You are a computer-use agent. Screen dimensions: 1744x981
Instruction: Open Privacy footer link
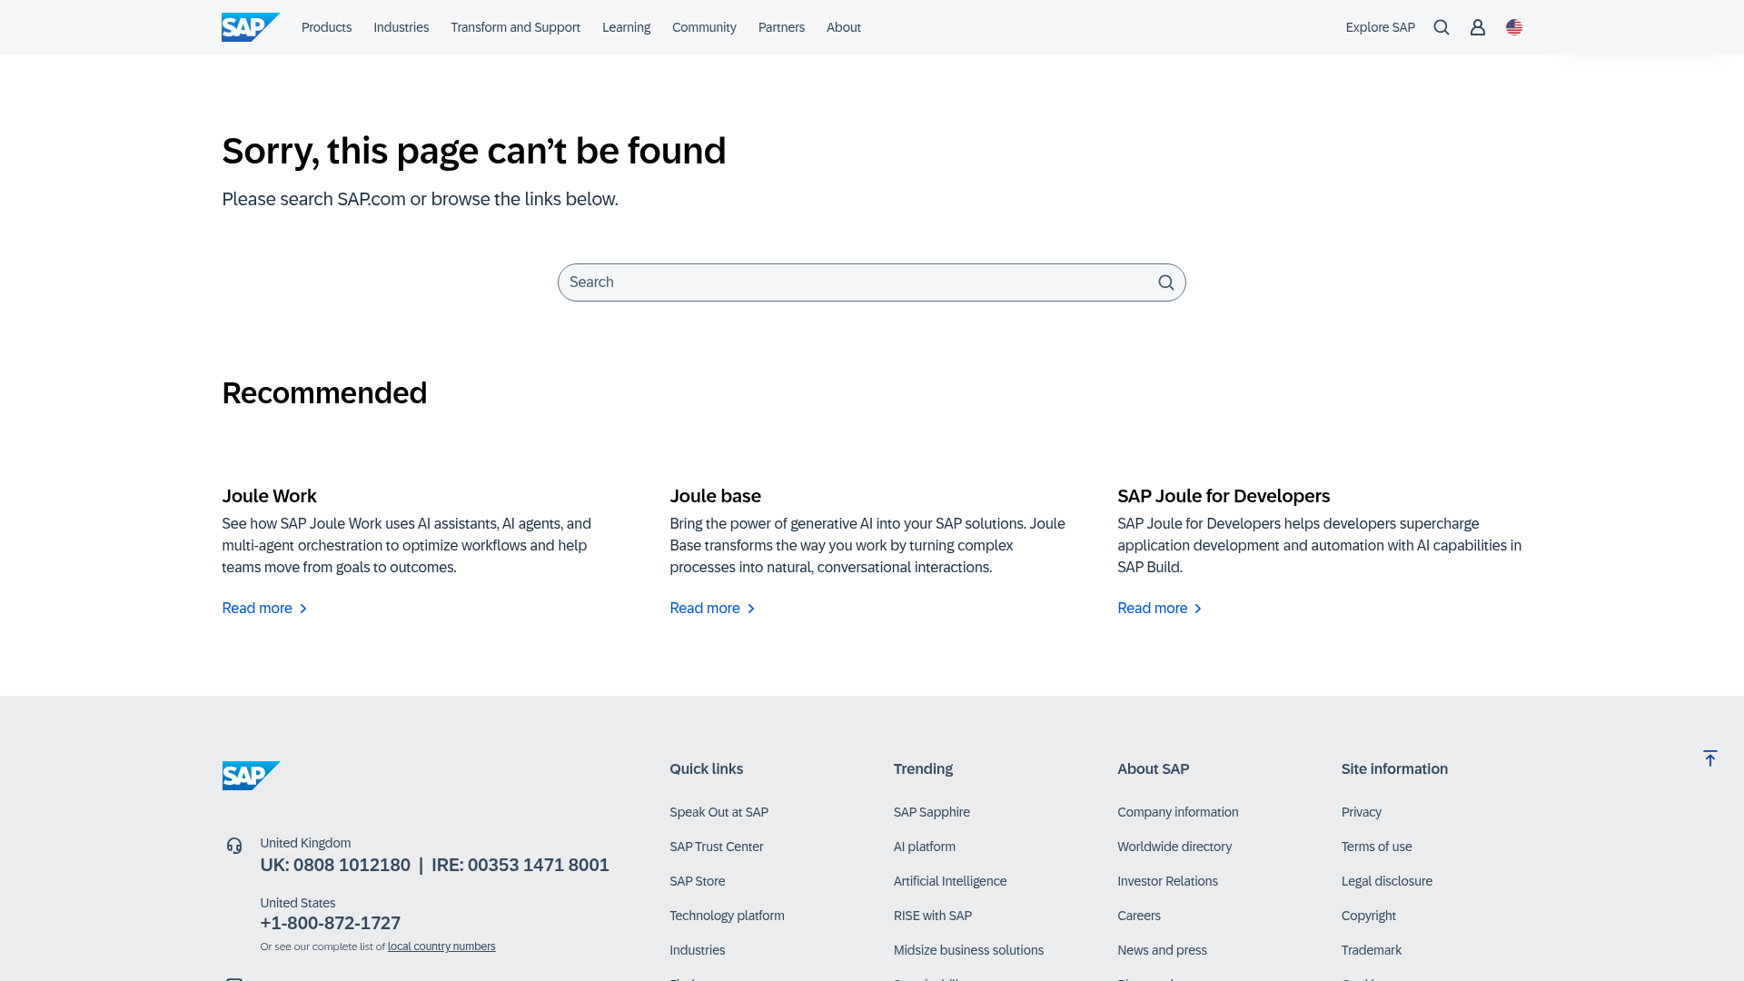[1361, 812]
